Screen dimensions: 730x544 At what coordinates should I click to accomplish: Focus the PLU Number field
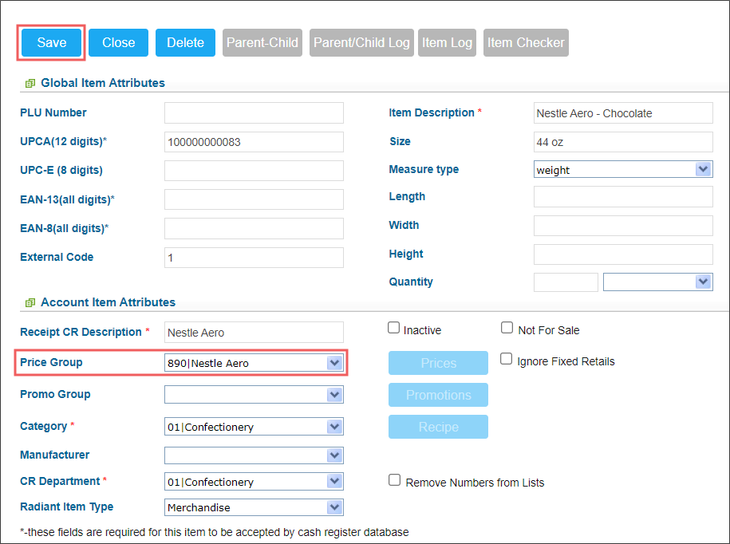[254, 113]
